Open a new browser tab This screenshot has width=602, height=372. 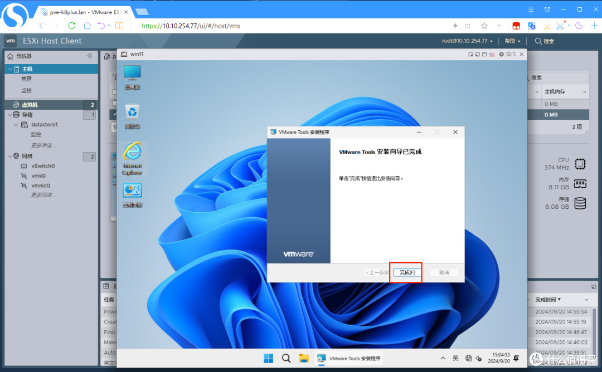[142, 12]
